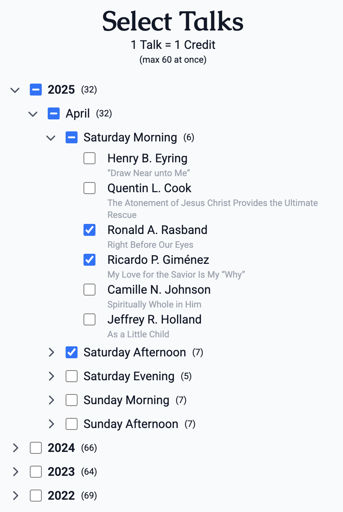The image size is (343, 512).
Task: Select Quentin L. Cook's talk
Action: click(89, 188)
